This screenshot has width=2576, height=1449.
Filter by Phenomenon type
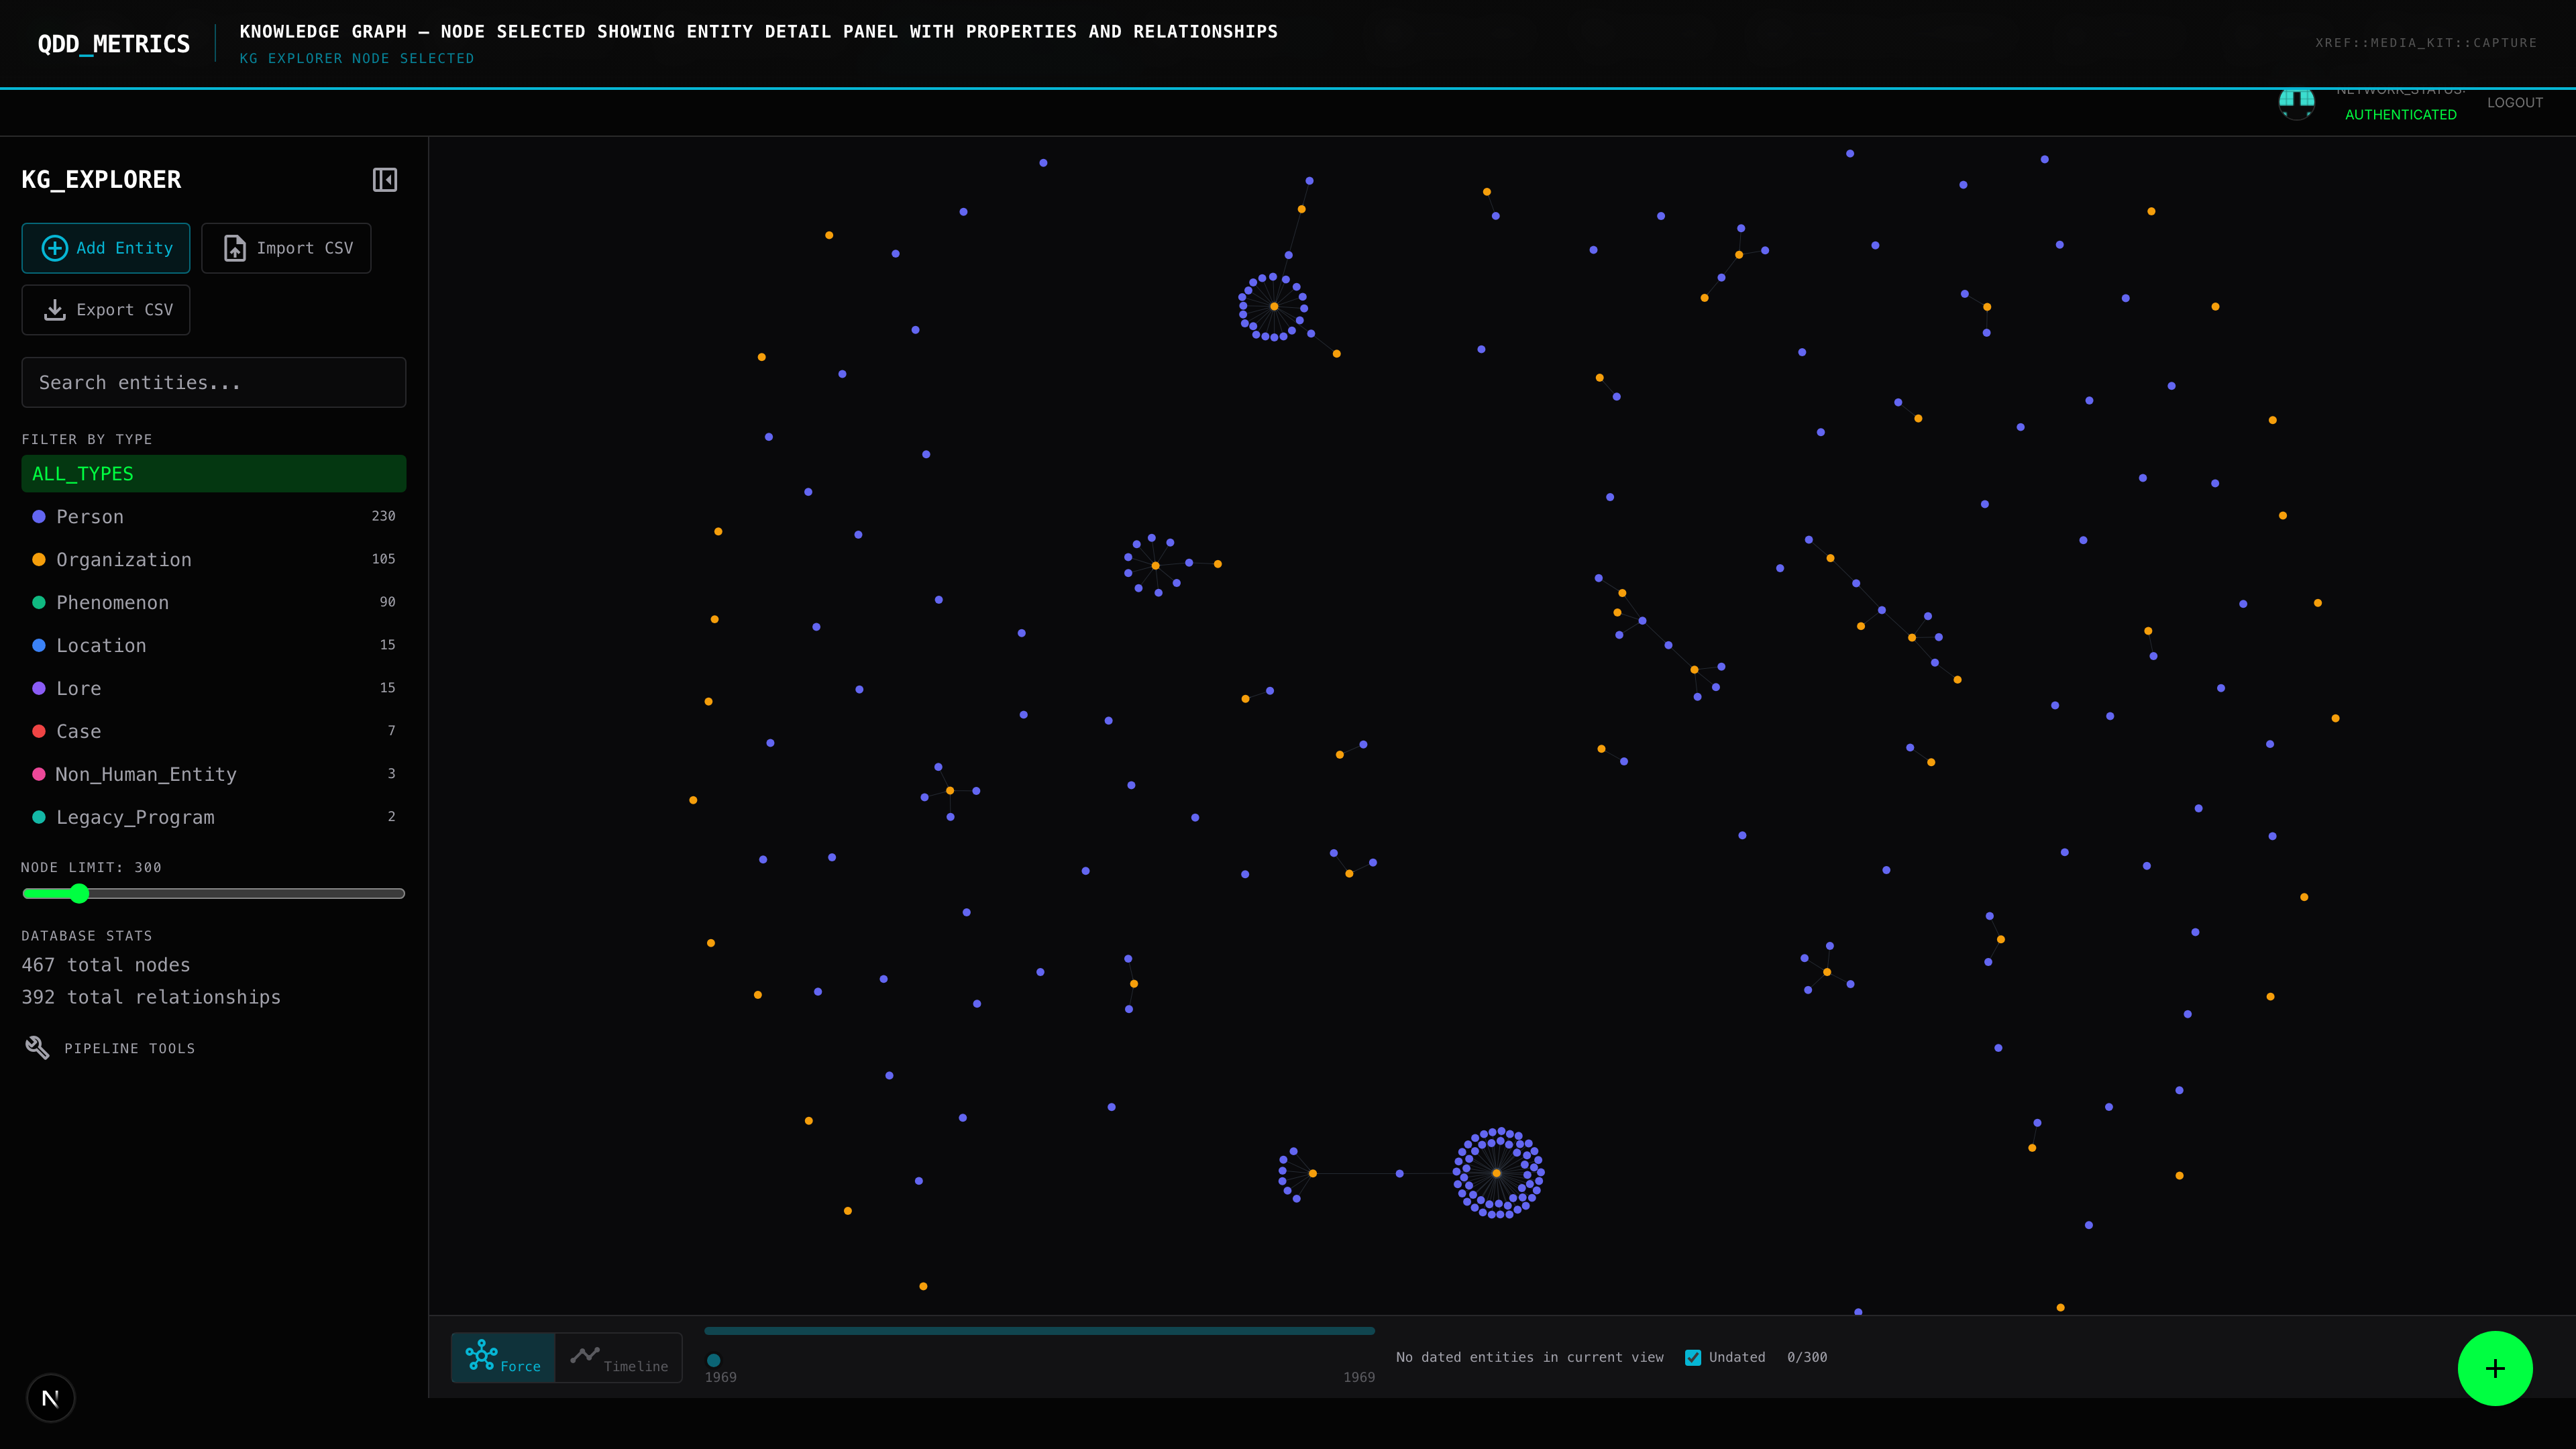[112, 603]
